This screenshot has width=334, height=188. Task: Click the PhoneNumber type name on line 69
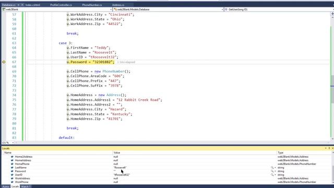click(x=114, y=72)
